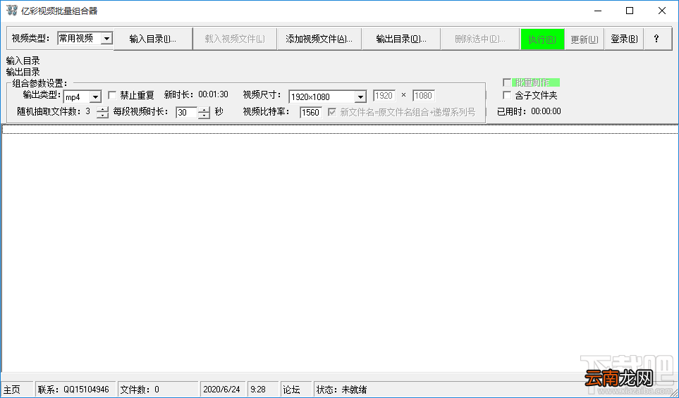Increase 每段视频时长 with up arrow

click(204, 109)
